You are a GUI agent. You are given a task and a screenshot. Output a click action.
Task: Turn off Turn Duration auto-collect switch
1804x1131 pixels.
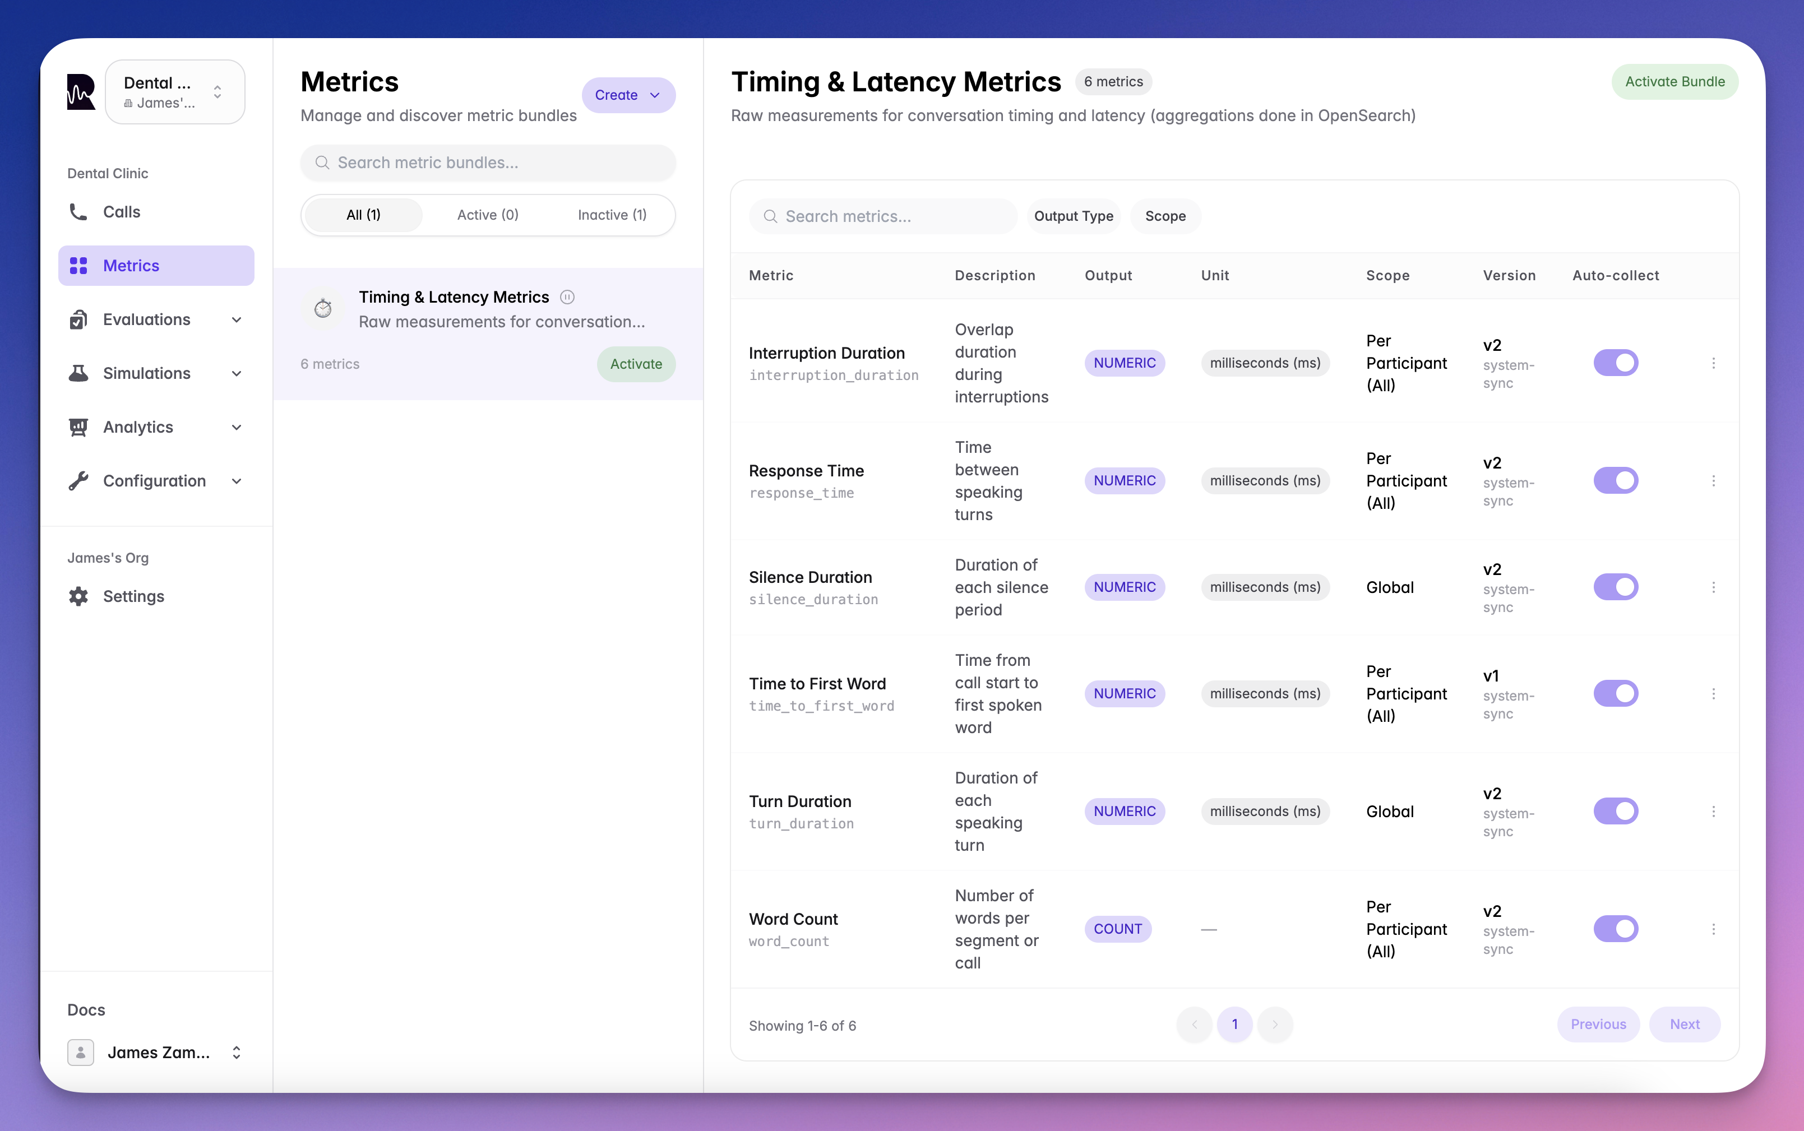tap(1616, 811)
